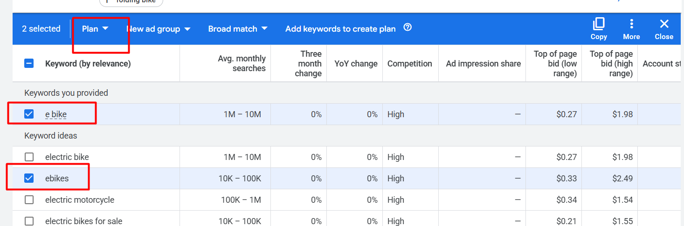Check the 'electric bike' keyword checkbox

29,157
